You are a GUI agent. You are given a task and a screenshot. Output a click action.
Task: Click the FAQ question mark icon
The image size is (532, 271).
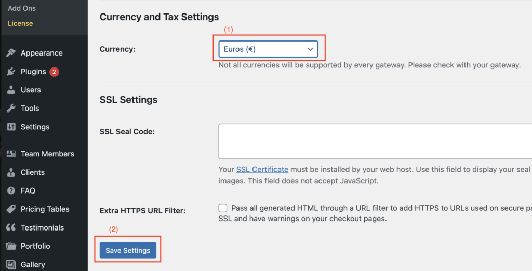(x=11, y=191)
